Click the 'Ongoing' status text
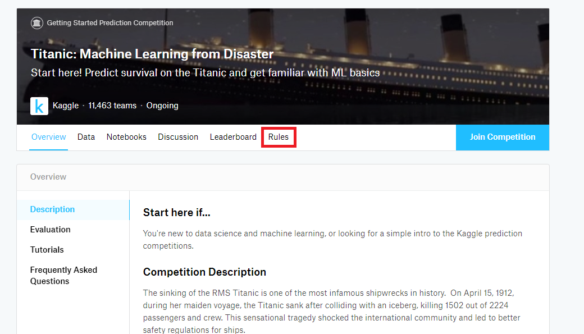The width and height of the screenshot is (584, 334). (x=162, y=106)
